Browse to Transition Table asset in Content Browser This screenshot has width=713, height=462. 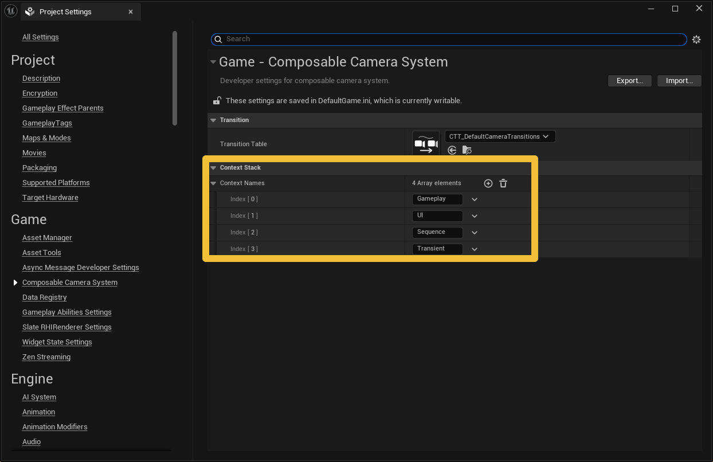467,150
